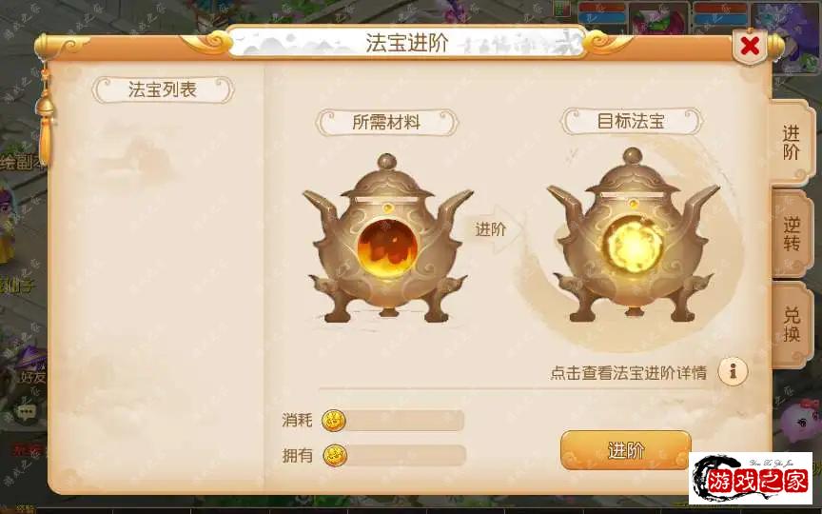Image resolution: width=822 pixels, height=514 pixels.
Task: Open the 兑换 side tab
Action: point(791,325)
